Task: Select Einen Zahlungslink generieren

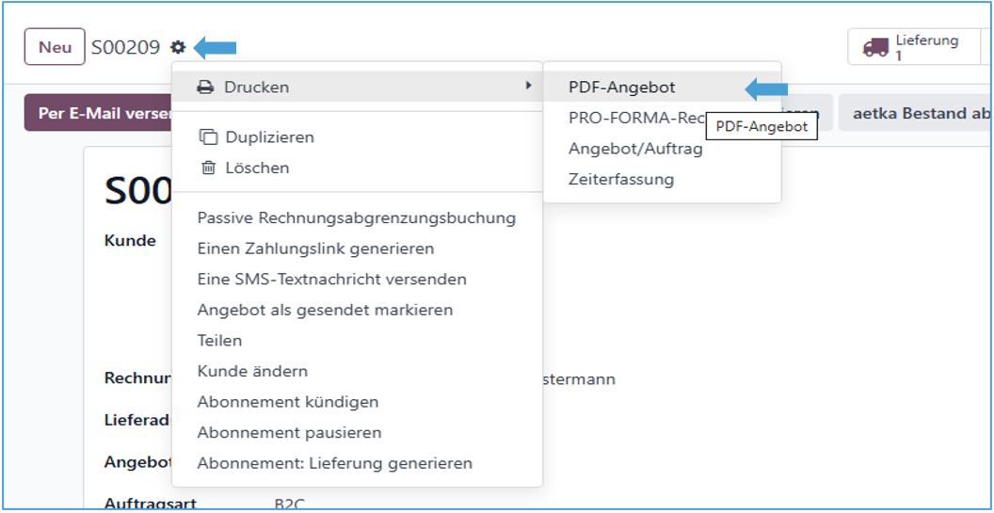Action: pyautogui.click(x=315, y=248)
